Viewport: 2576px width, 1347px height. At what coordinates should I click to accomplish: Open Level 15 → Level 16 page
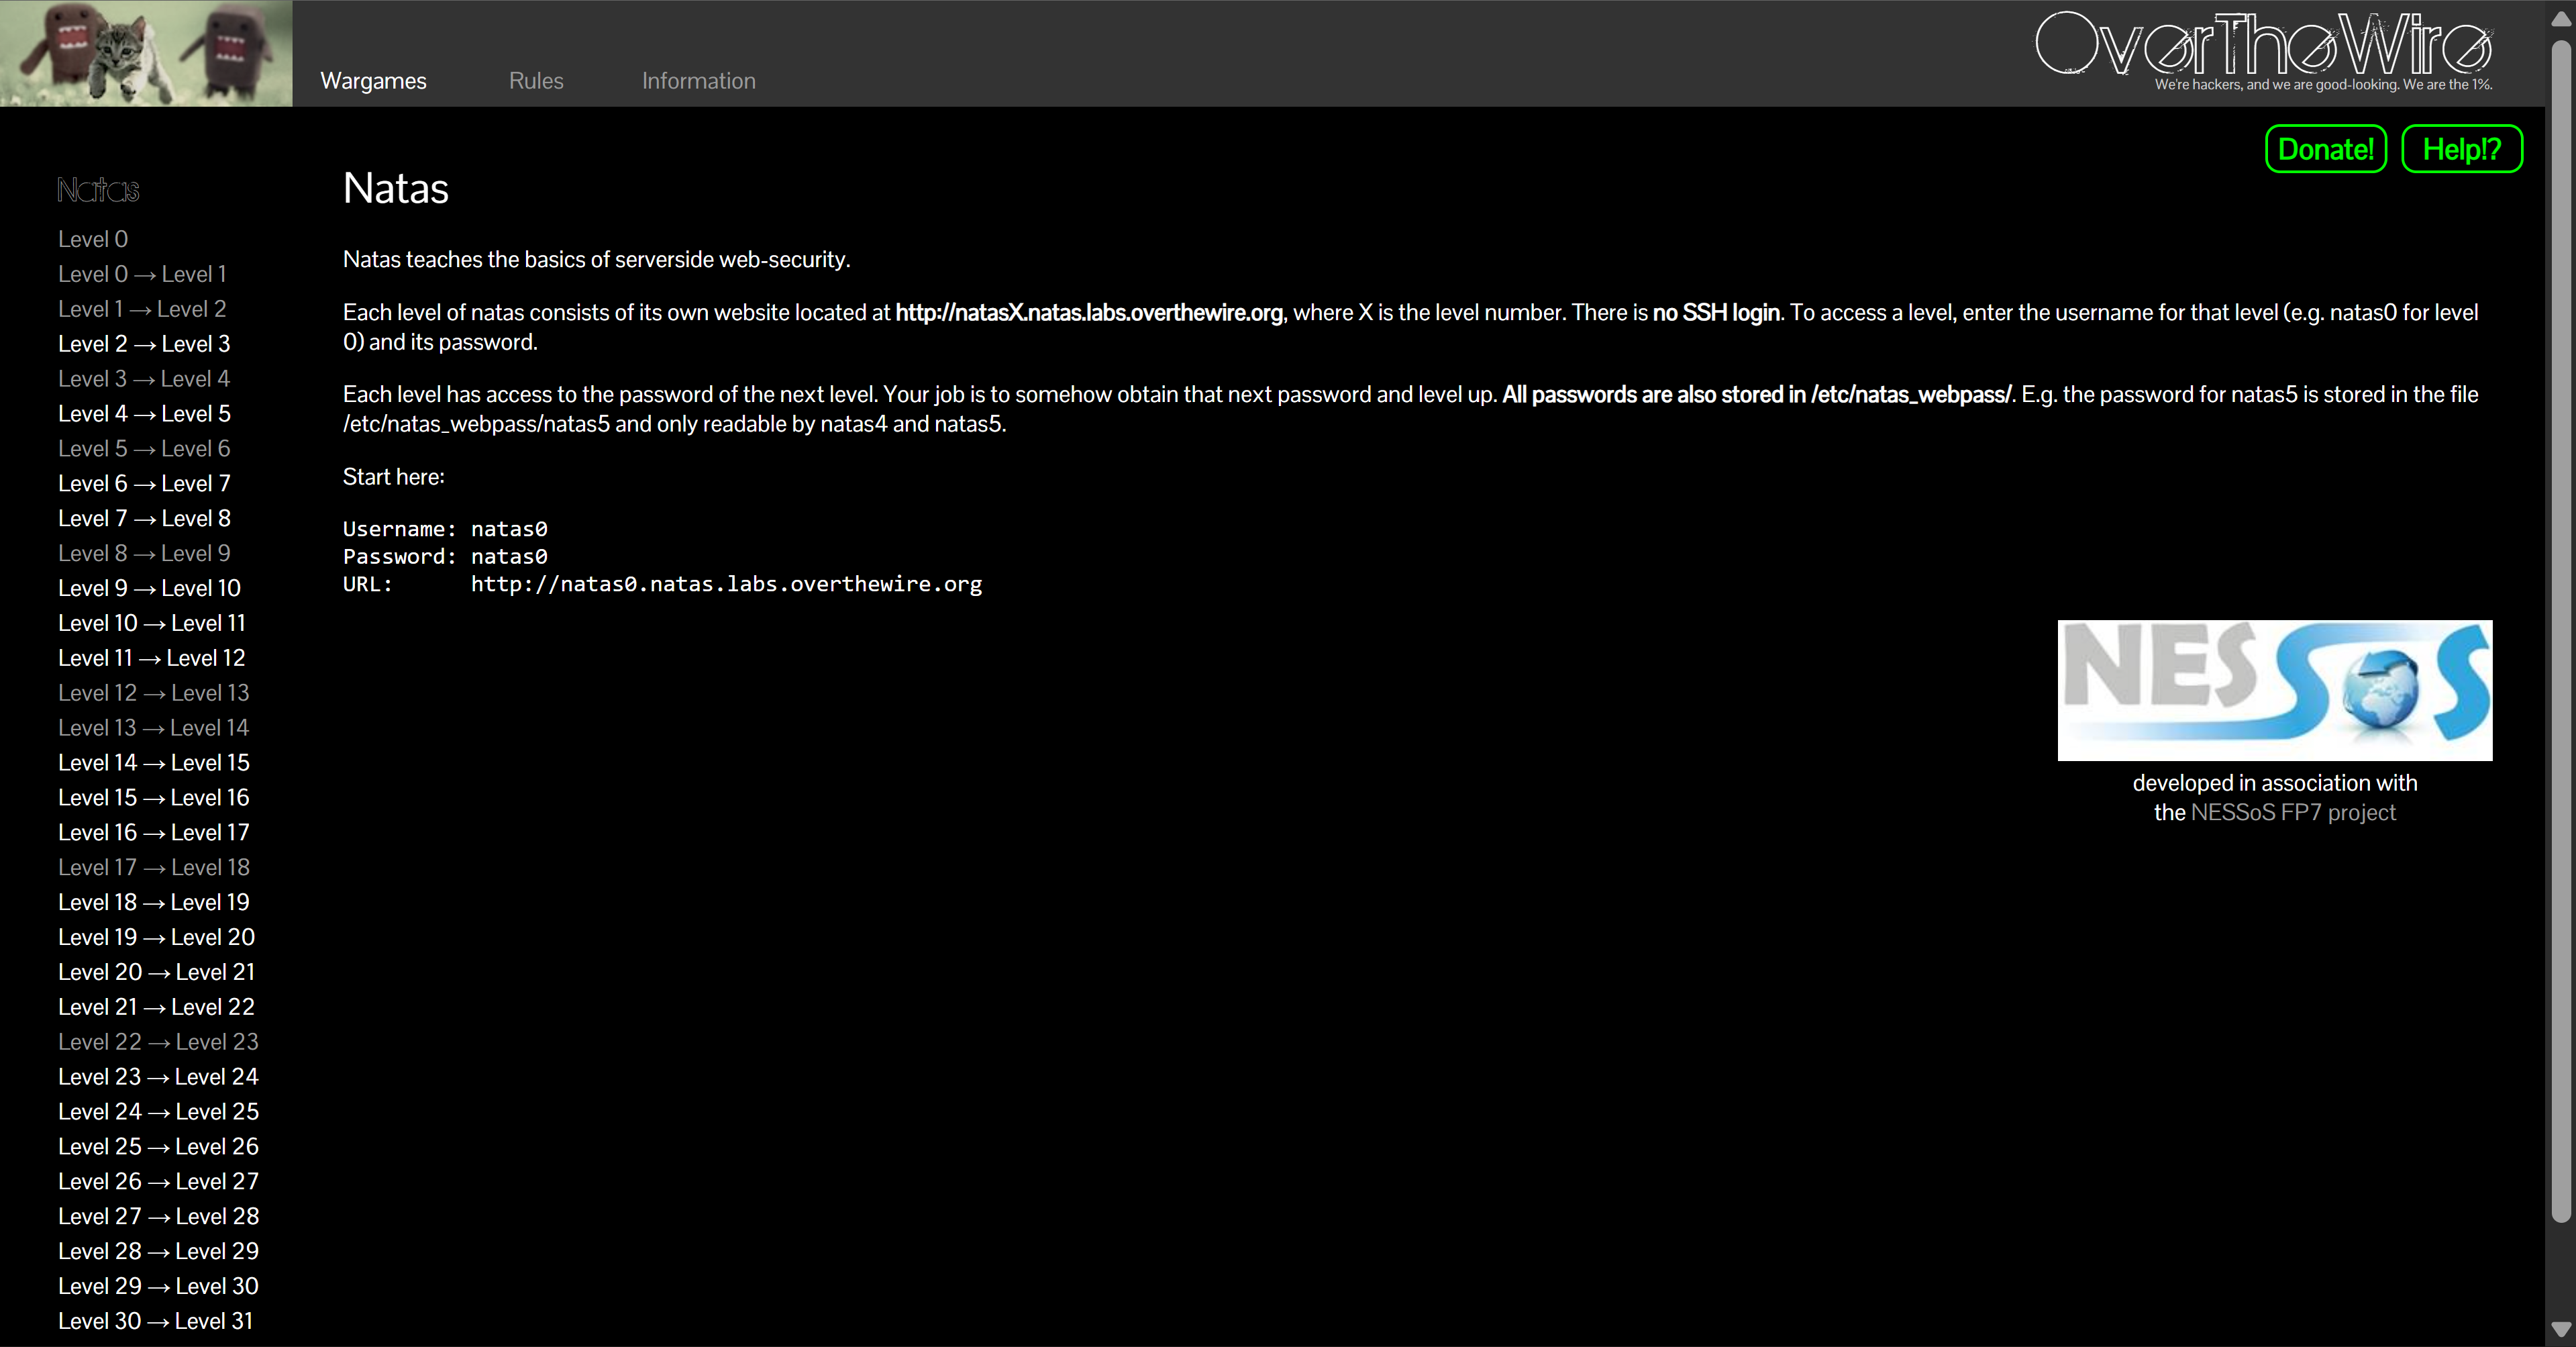pyautogui.click(x=153, y=798)
